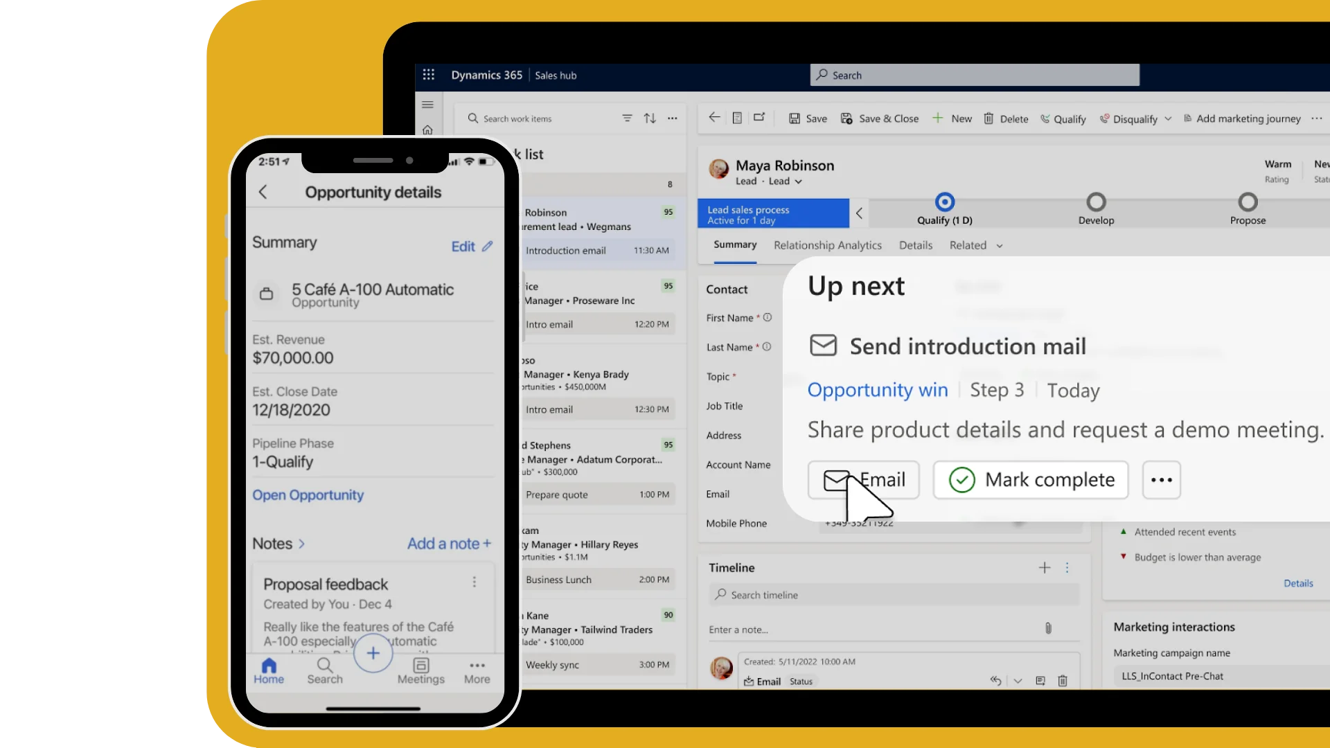
Task: Click Save in the command bar
Action: coord(808,118)
